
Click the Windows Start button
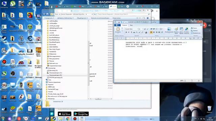pyautogui.click(x=3, y=119)
